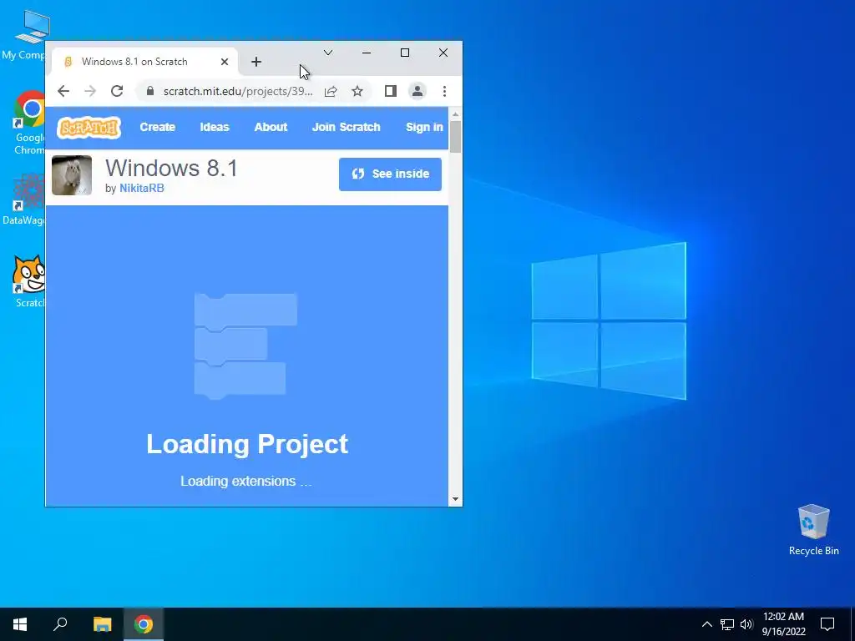Click the Chrome forward arrow
This screenshot has height=641, width=855.
pos(90,91)
